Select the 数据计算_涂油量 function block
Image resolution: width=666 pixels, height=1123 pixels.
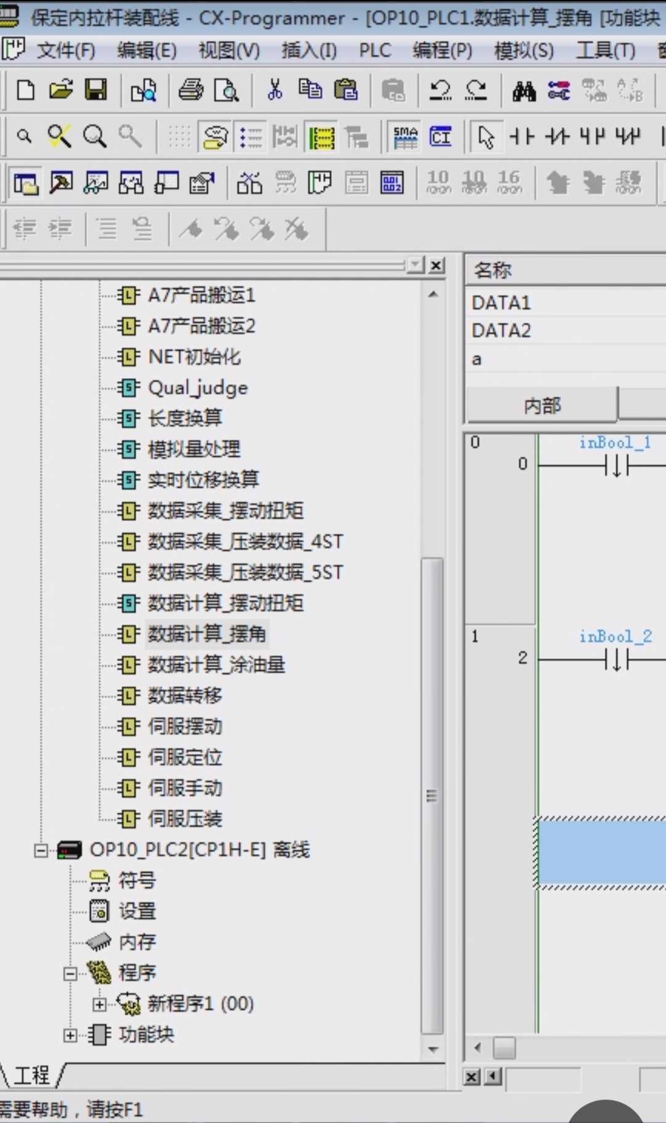pos(216,665)
